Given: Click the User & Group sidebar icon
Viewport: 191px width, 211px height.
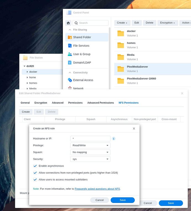Looking at the screenshot, I should pyautogui.click(x=70, y=54).
